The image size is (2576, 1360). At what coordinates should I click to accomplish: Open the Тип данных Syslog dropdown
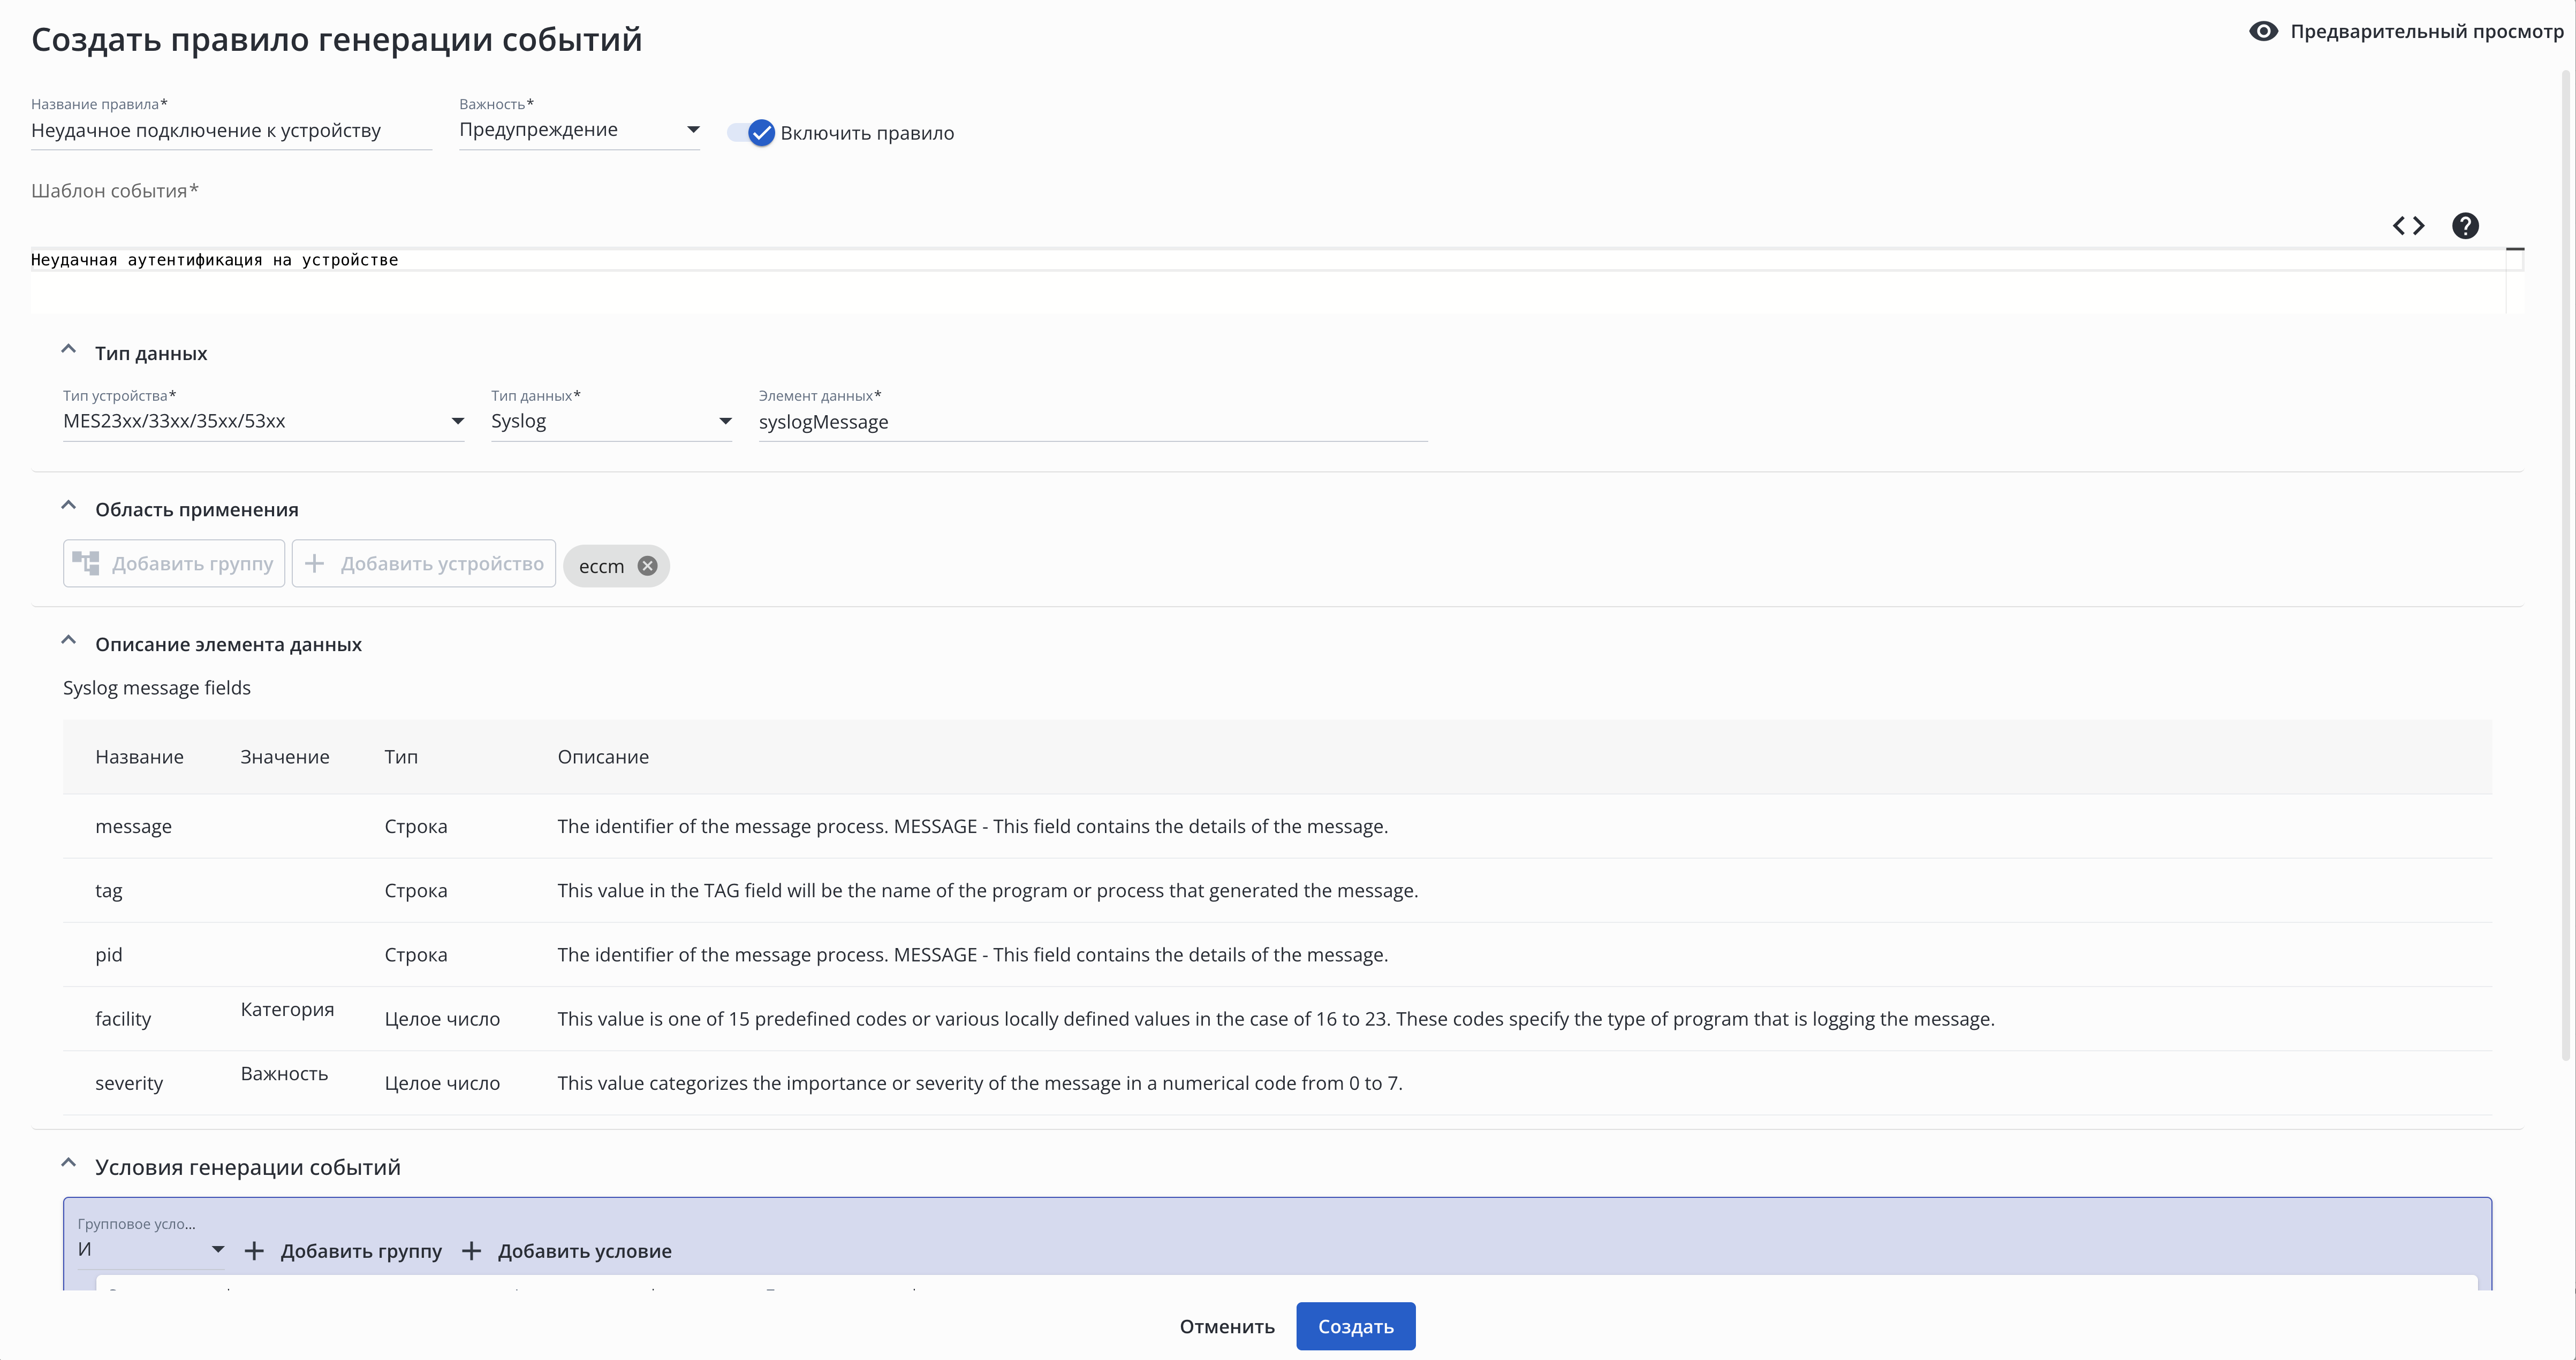[x=611, y=421]
